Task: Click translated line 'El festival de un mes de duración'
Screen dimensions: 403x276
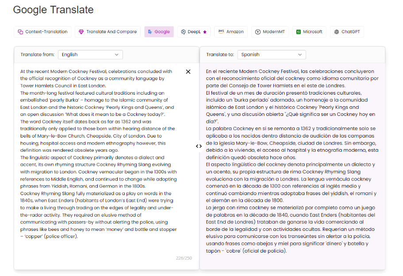Action: coord(284,93)
